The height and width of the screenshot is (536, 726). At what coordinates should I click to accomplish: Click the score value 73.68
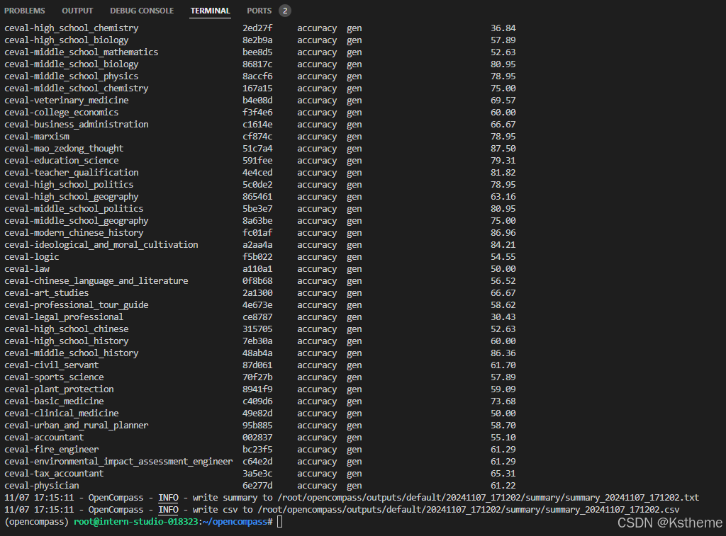pyautogui.click(x=503, y=401)
